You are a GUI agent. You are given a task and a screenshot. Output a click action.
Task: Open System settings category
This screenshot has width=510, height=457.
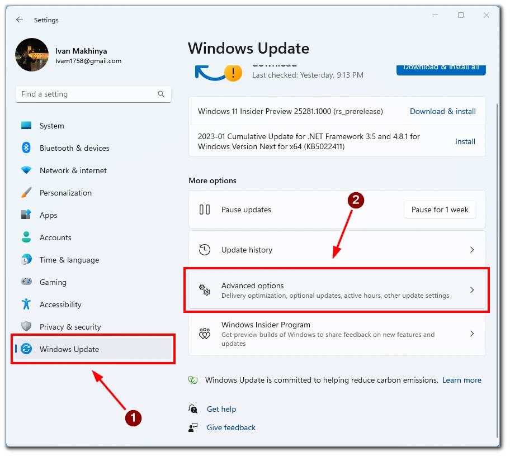click(93, 126)
